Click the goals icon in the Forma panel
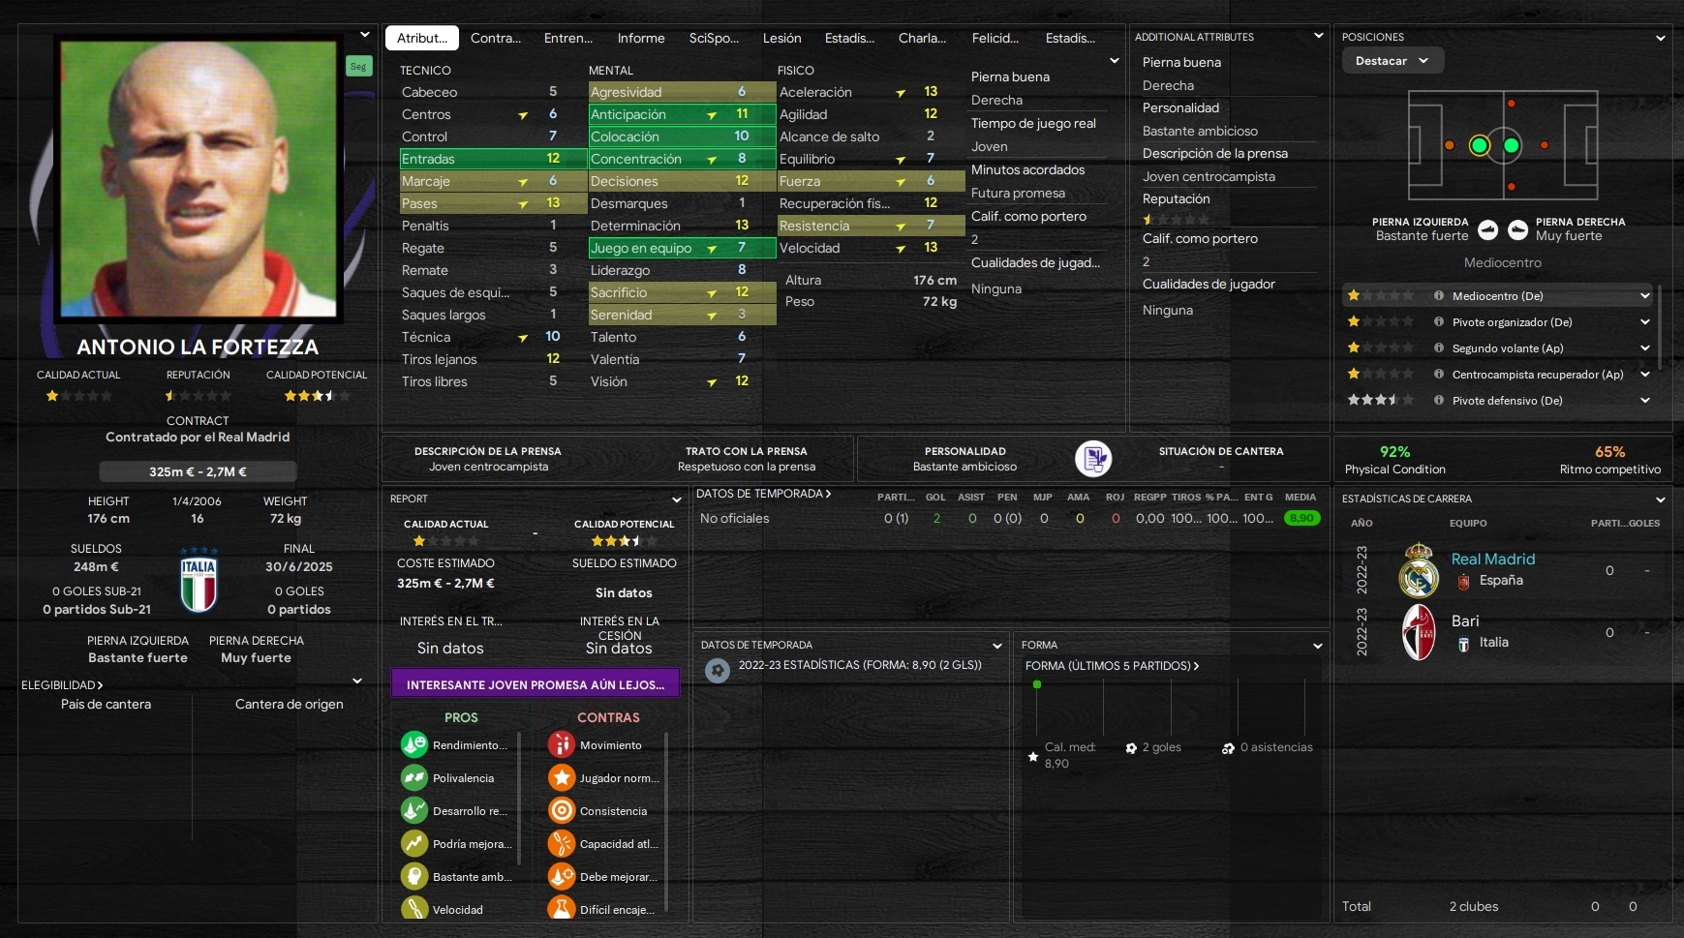This screenshot has height=938, width=1684. pos(1131,748)
